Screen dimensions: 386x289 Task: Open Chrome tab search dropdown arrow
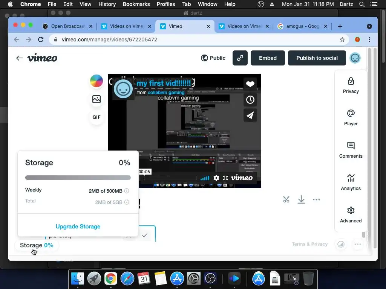(x=369, y=26)
